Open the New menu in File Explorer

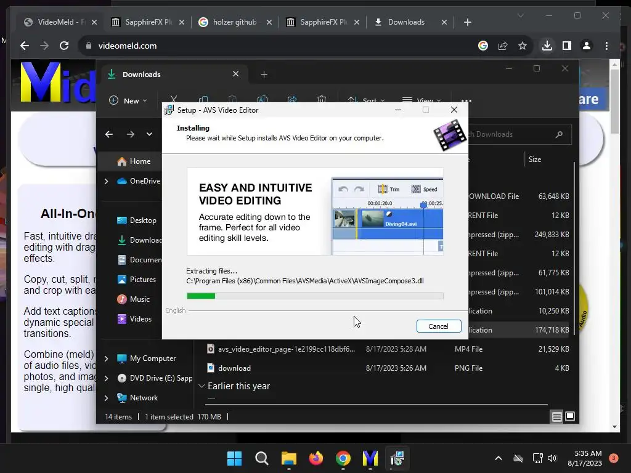128,100
